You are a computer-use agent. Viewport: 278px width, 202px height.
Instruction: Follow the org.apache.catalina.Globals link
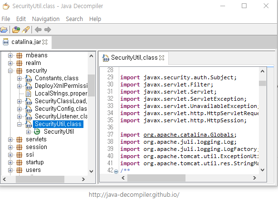point(188,135)
